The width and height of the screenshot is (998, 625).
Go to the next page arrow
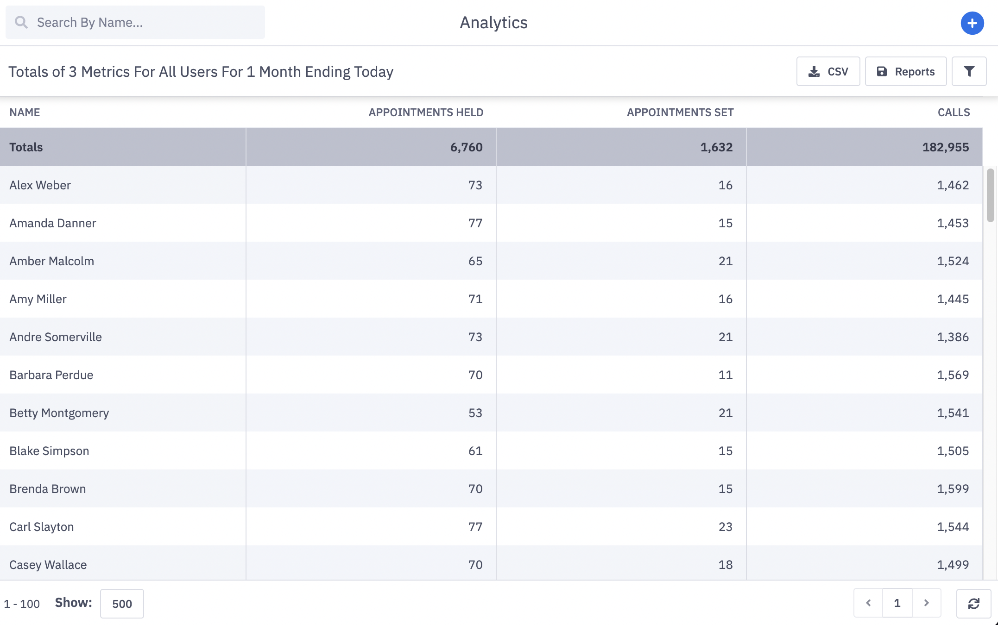(926, 603)
